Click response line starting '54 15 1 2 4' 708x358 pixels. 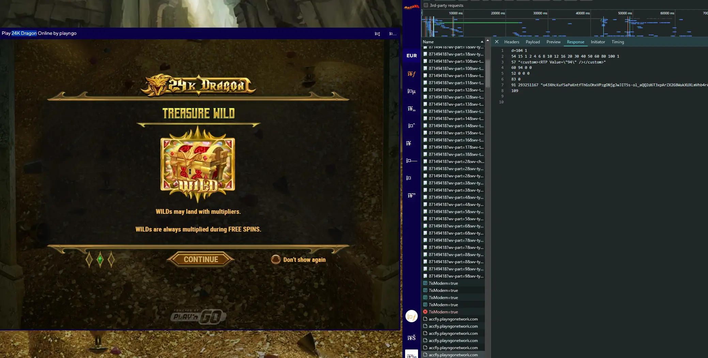click(x=565, y=56)
